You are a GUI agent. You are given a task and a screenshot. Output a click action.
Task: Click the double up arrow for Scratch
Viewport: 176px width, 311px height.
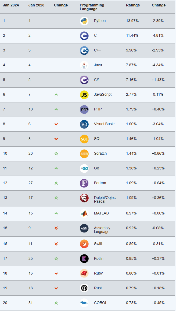pos(56,154)
